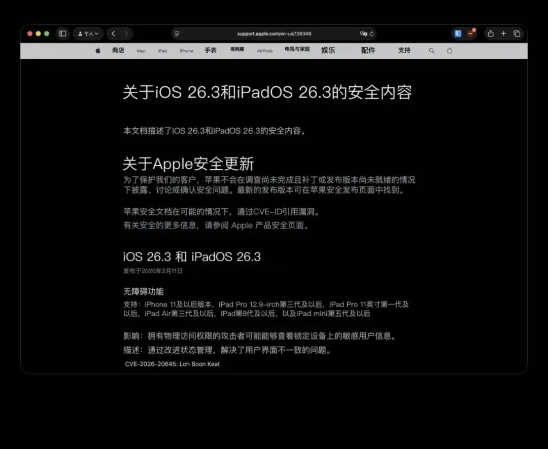
Task: Click the text 发布于2026年2月11日
Action: 153,271
